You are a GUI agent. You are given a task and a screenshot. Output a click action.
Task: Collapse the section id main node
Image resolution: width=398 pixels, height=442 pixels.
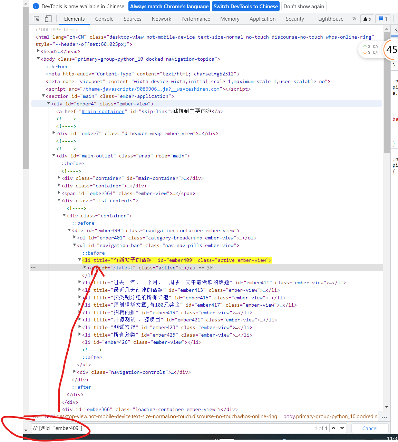pos(43,96)
